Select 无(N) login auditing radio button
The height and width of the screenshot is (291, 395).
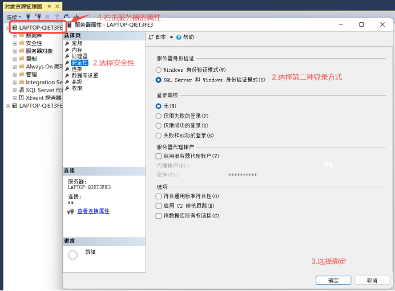159,106
